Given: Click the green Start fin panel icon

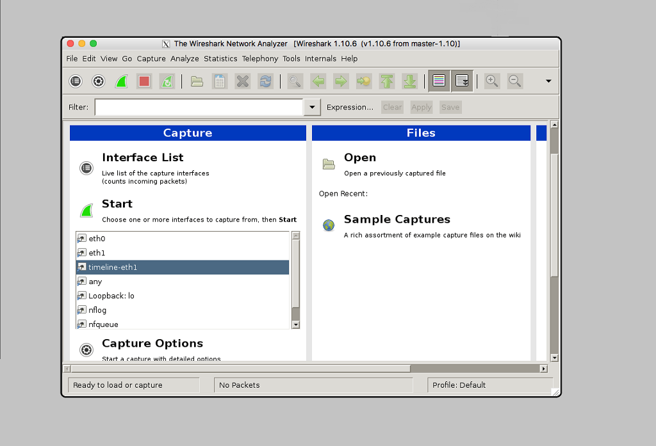Looking at the screenshot, I should click(86, 211).
